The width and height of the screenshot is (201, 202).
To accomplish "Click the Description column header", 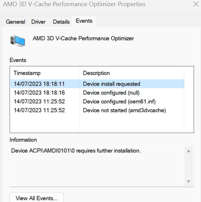I will pos(96,73).
